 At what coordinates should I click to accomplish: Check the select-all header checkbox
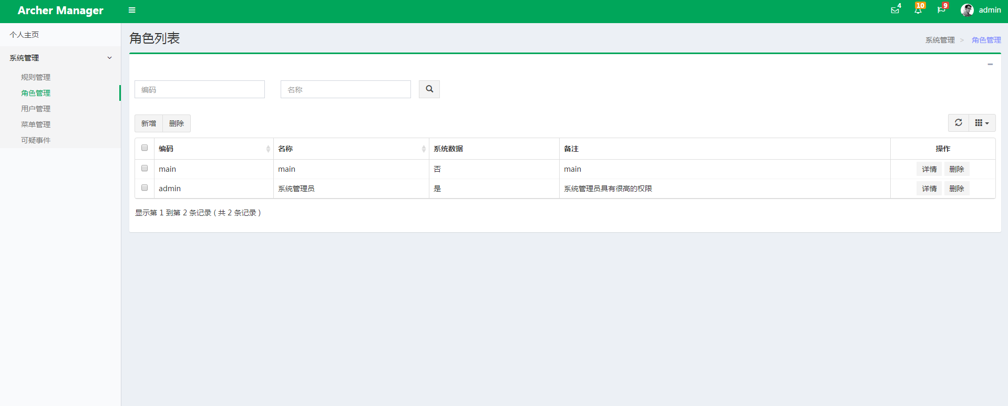click(145, 148)
